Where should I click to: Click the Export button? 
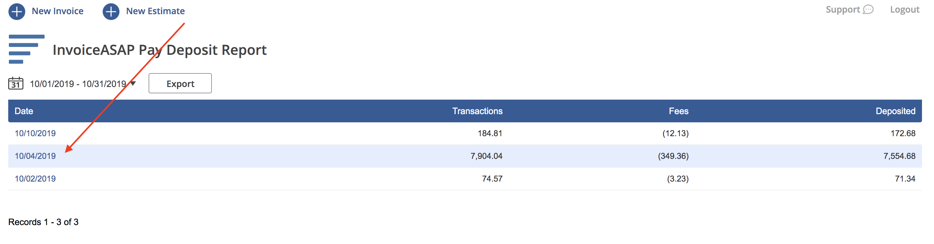tap(180, 83)
